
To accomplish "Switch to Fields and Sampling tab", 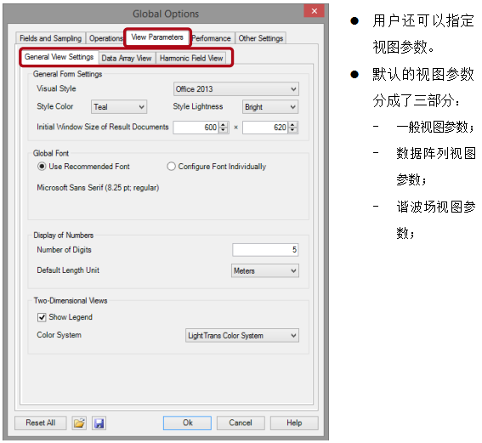I will 51,38.
